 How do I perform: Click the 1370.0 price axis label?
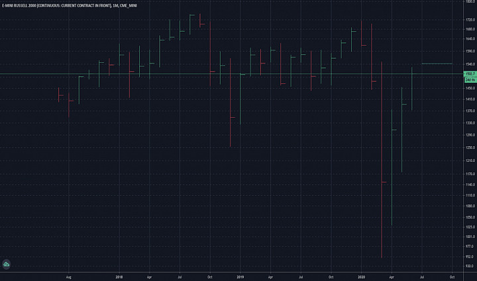470,111
